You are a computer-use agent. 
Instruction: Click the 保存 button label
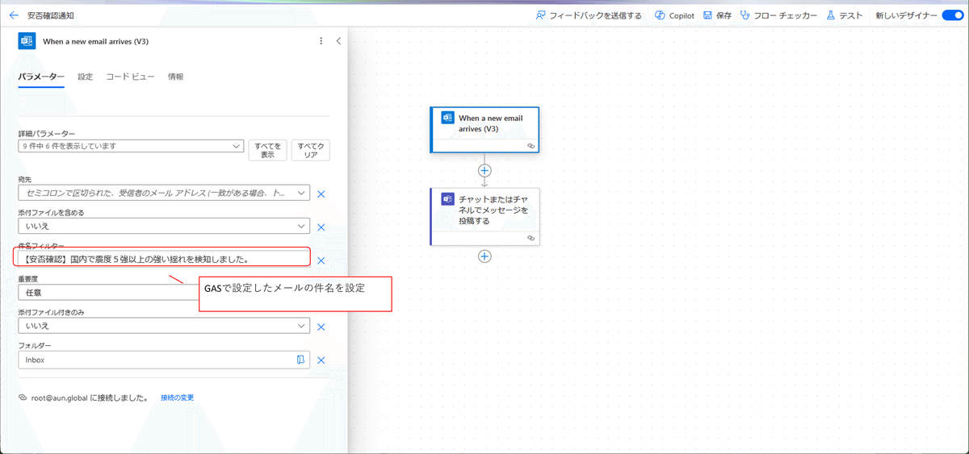click(x=724, y=15)
